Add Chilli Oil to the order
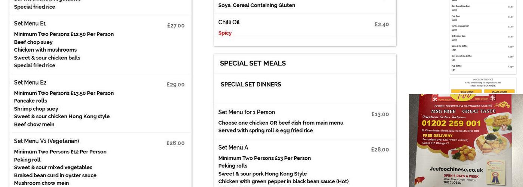 pos(229,22)
